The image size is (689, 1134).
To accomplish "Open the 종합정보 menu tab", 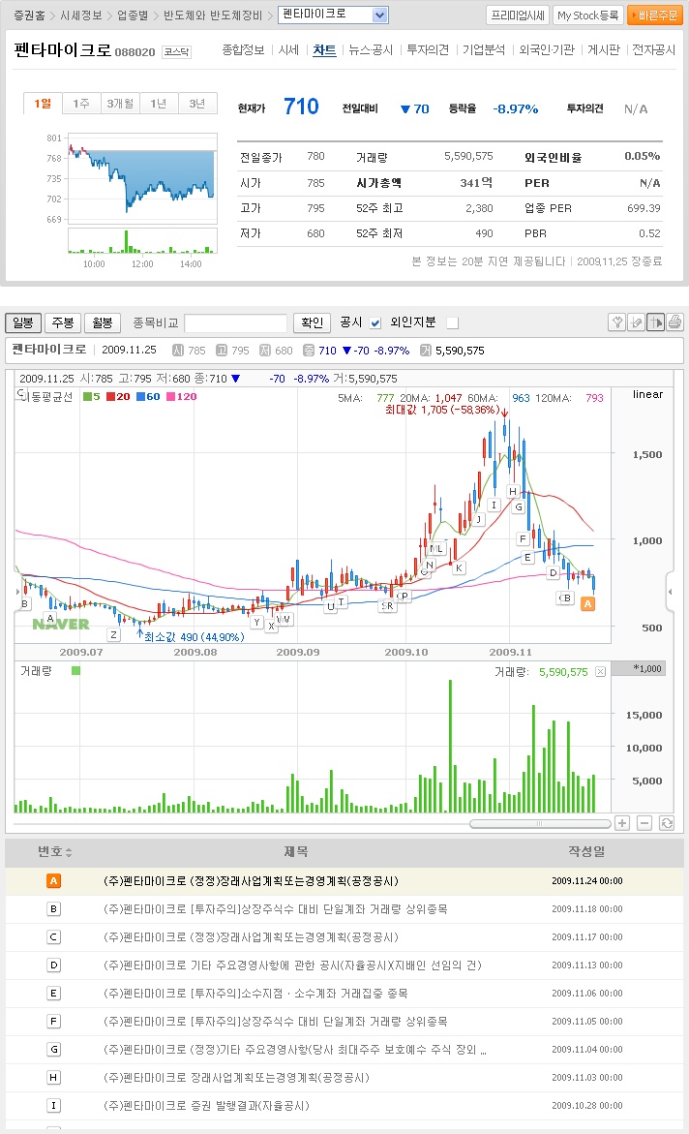I will [x=243, y=50].
